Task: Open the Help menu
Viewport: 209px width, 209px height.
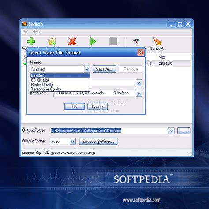Action: (x=36, y=32)
